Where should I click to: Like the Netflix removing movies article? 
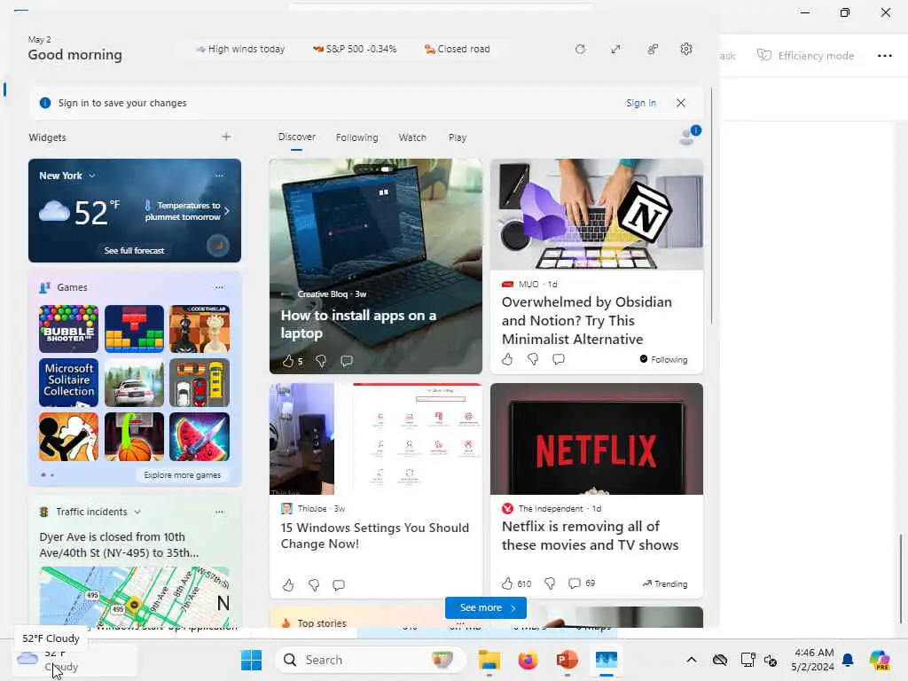[507, 583]
